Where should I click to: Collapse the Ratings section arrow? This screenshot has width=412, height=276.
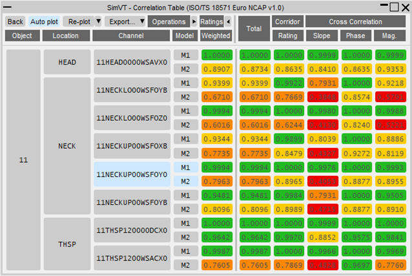pos(228,21)
